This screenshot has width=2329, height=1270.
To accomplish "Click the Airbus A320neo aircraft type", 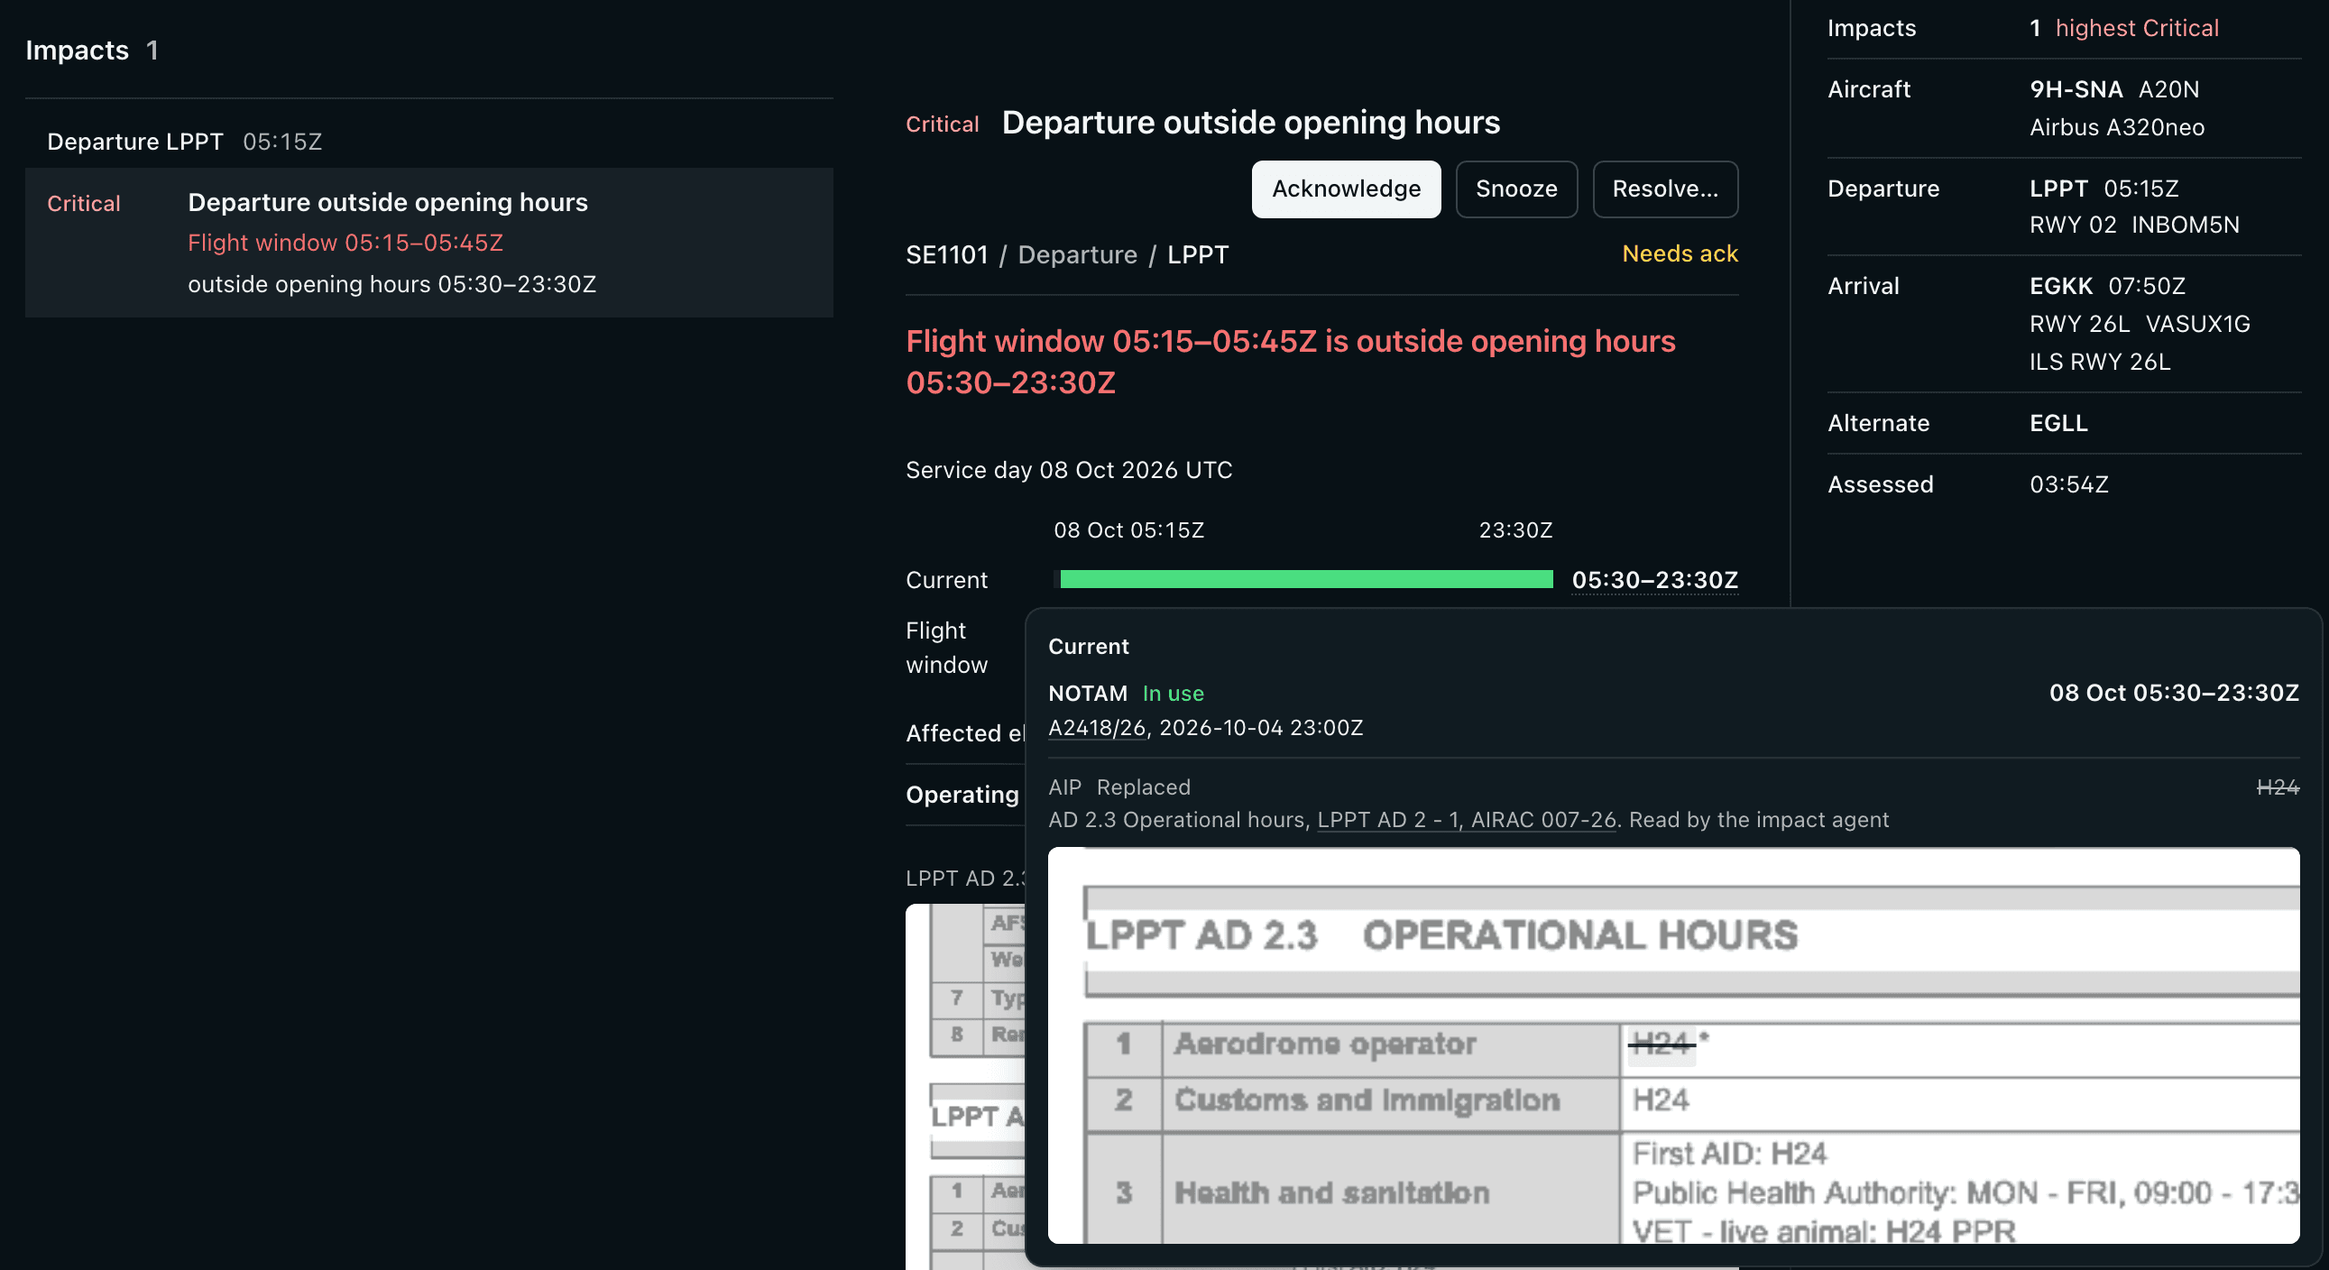I will point(2116,127).
